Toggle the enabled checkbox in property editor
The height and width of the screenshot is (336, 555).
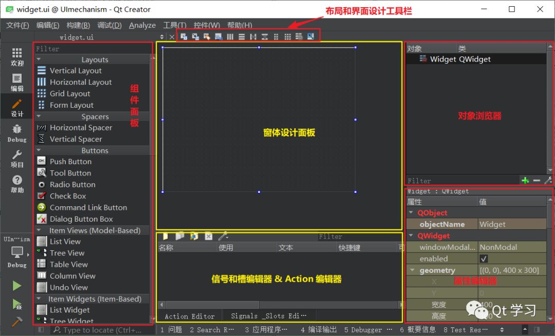pyautogui.click(x=484, y=259)
